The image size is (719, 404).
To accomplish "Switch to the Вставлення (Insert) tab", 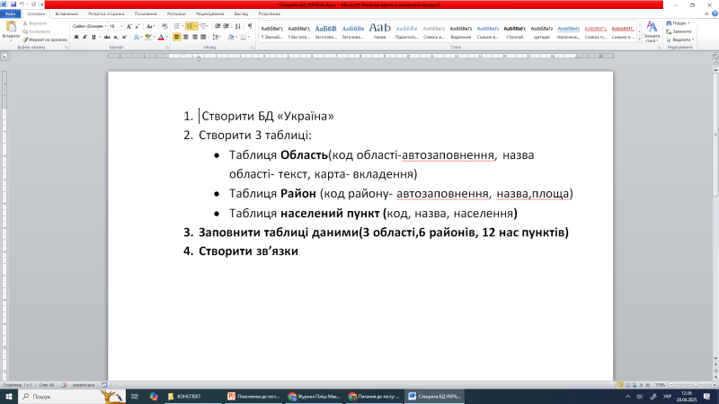I will (67, 14).
